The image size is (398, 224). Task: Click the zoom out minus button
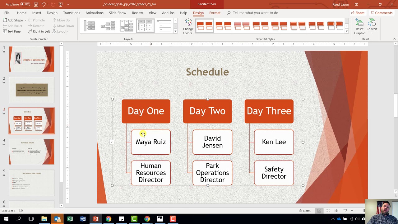click(352, 211)
